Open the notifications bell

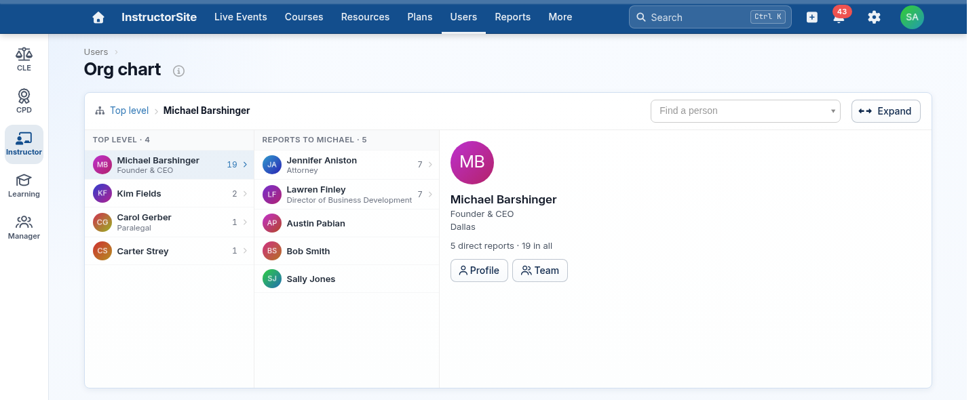tap(839, 18)
